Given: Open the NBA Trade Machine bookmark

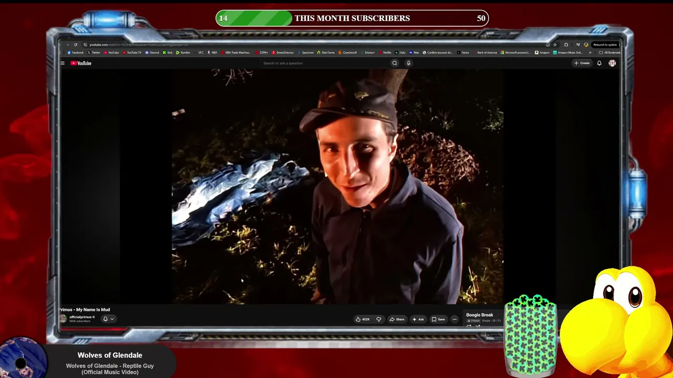Looking at the screenshot, I should (236, 52).
